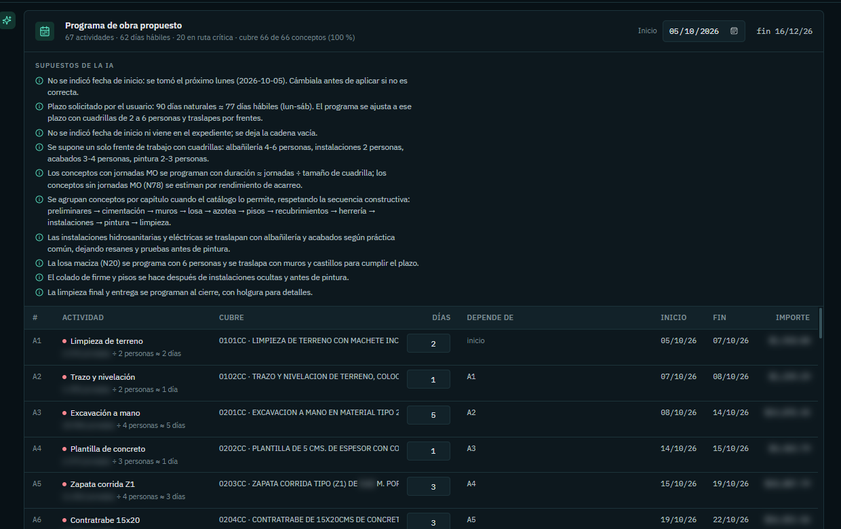Click the CUBRE column header
The image size is (841, 529).
231,317
